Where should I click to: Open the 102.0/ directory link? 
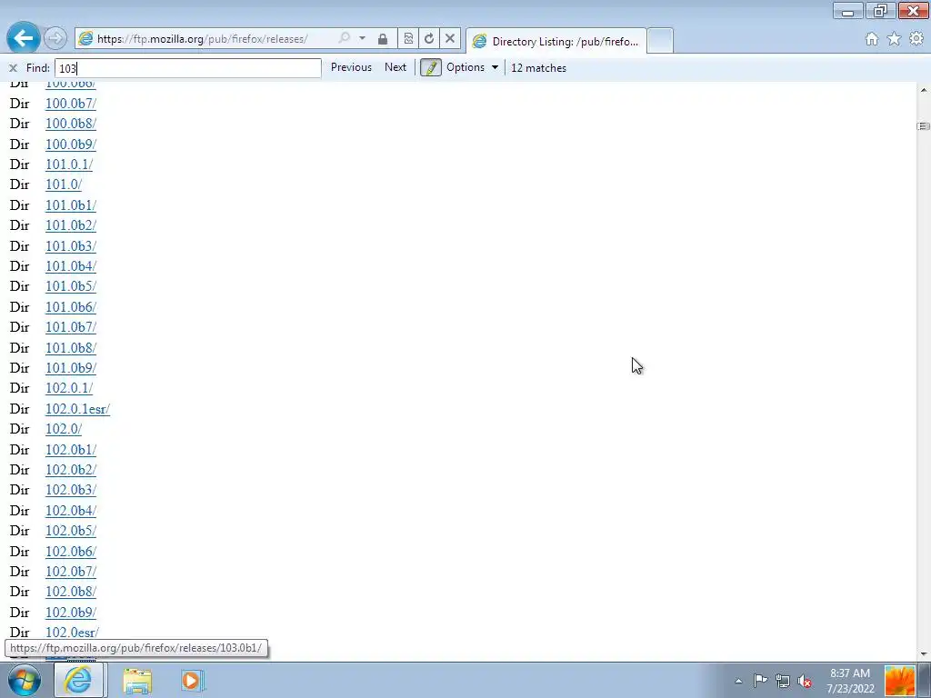click(x=64, y=429)
